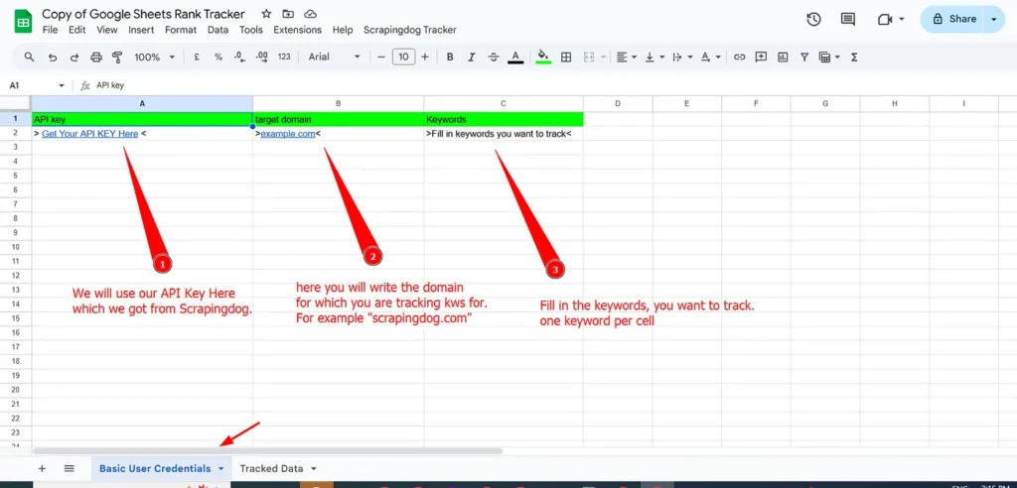
Task: Open the zoom 100% dropdown
Action: pos(154,57)
